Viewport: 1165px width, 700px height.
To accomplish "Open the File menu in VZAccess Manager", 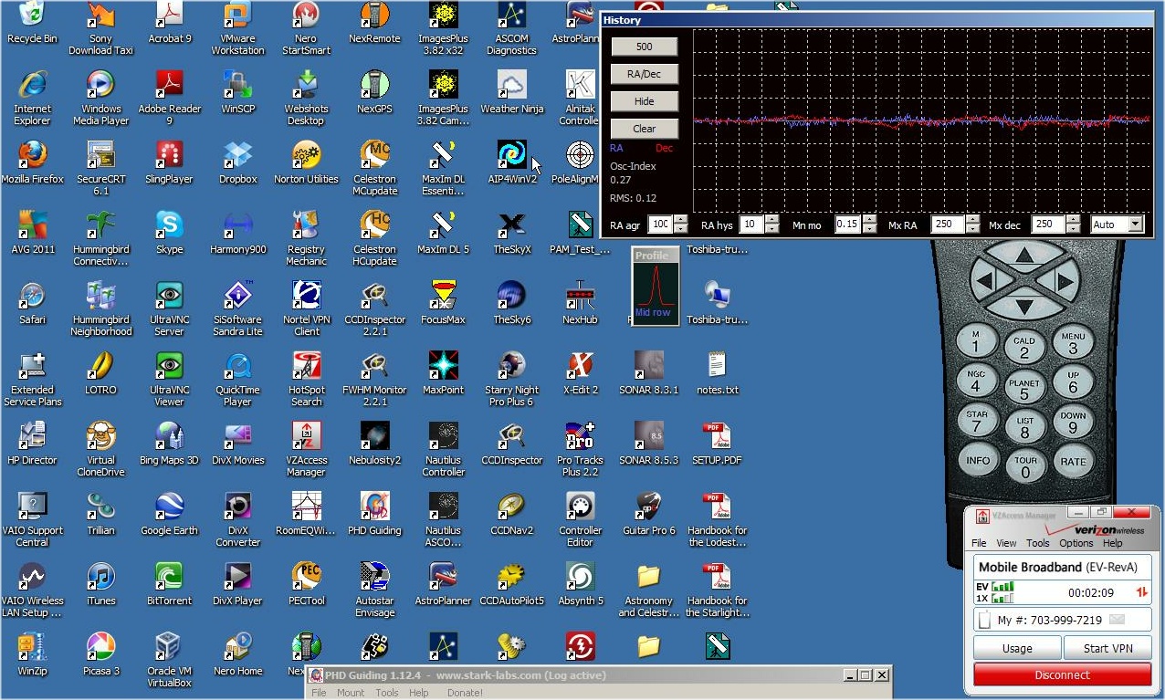I will [978, 543].
